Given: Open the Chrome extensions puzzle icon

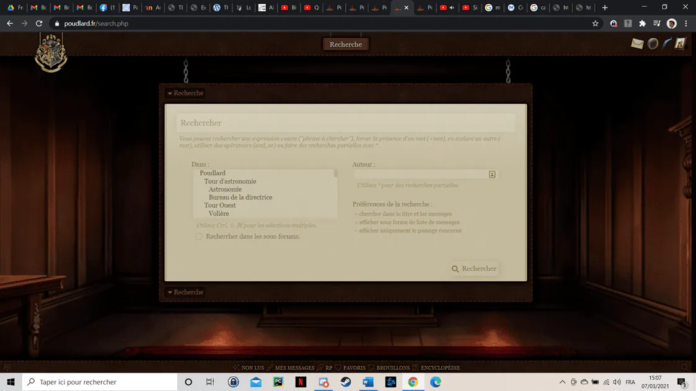Looking at the screenshot, I should click(642, 24).
